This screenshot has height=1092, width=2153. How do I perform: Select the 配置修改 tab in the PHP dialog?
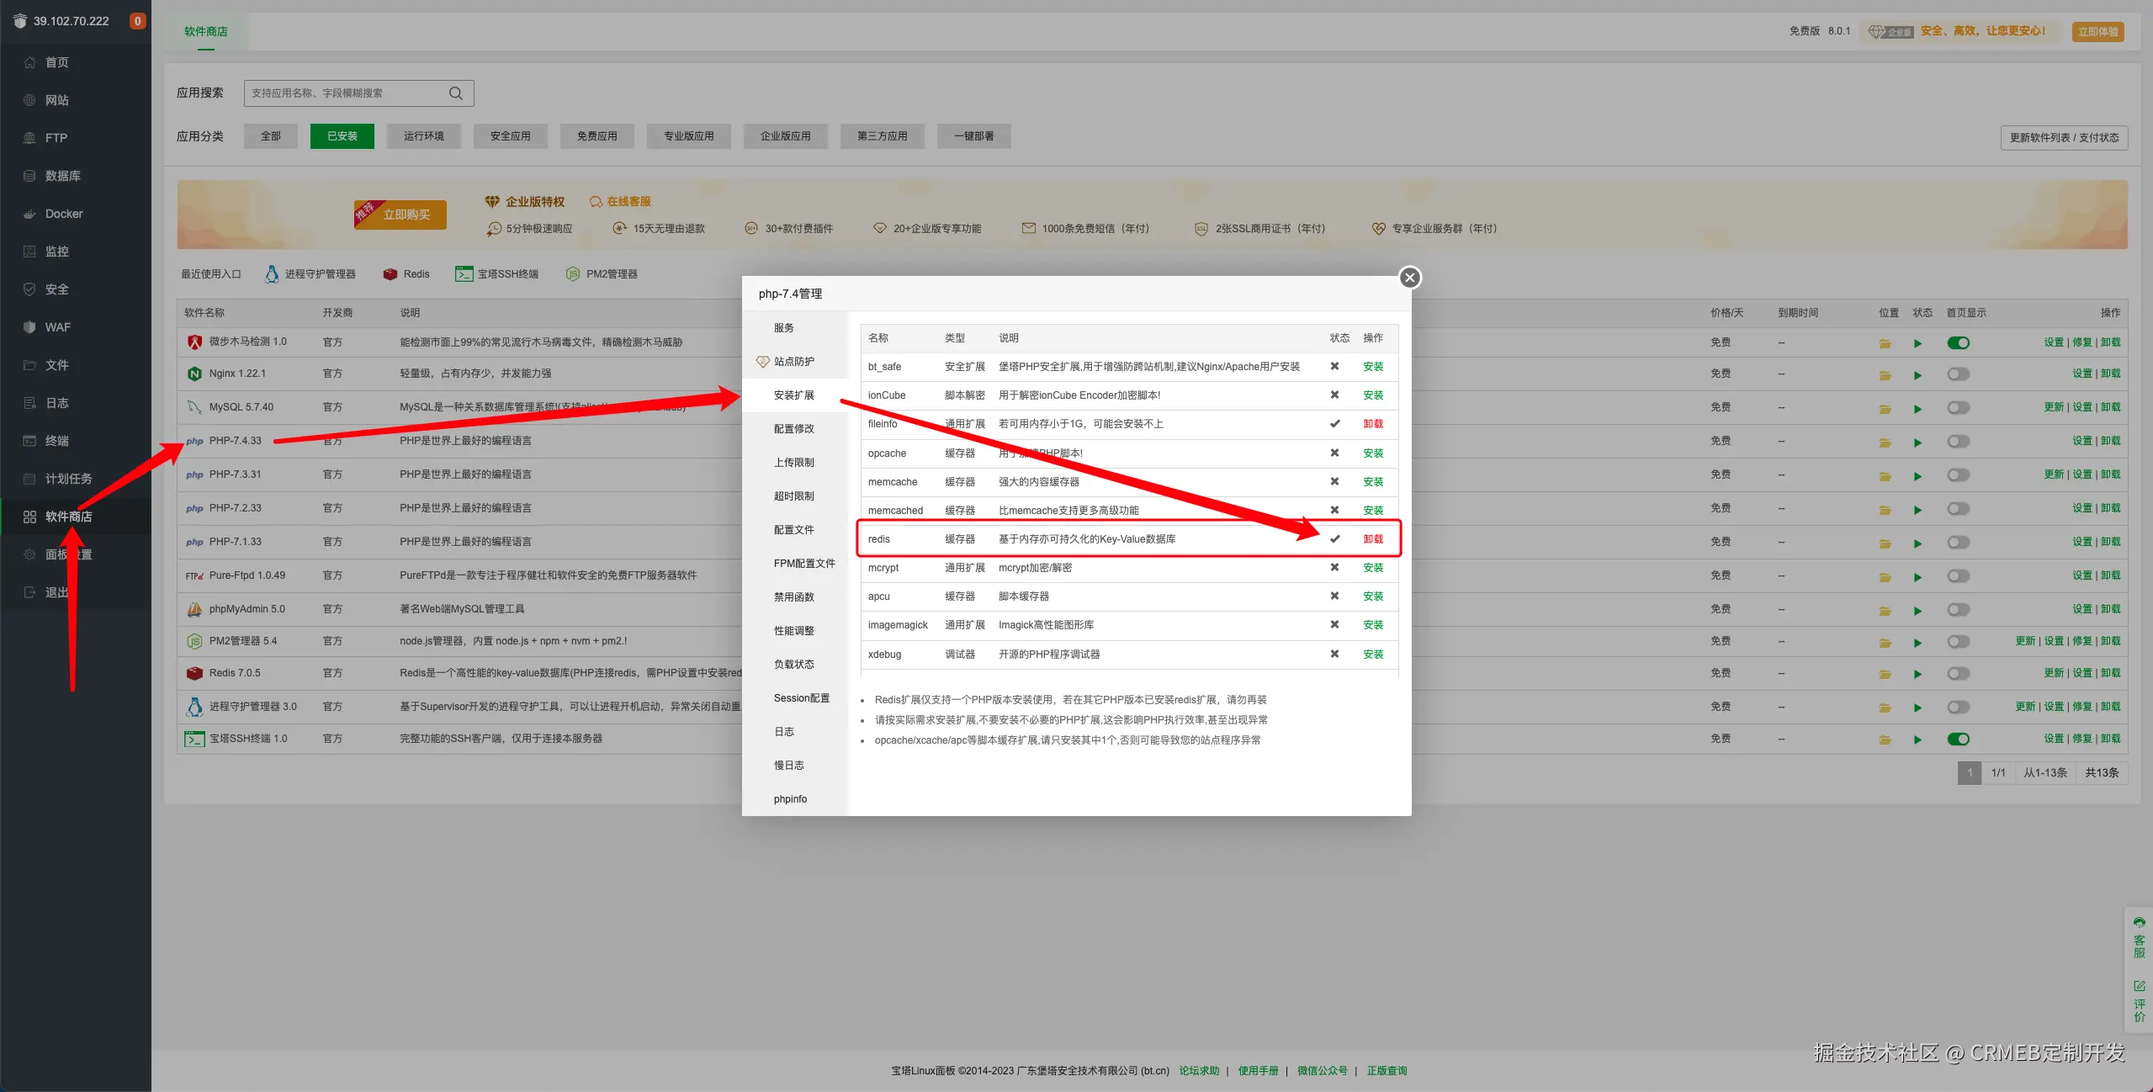tap(793, 429)
